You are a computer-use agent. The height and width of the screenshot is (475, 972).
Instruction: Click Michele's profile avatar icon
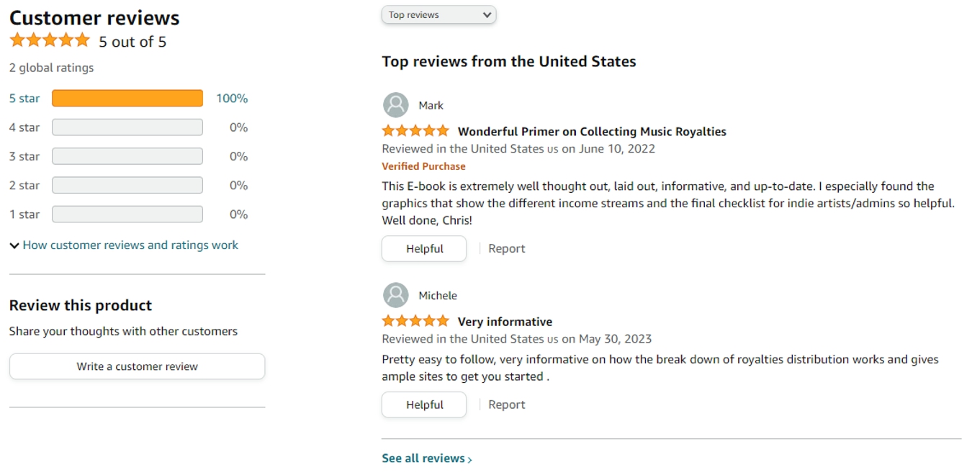click(x=395, y=295)
